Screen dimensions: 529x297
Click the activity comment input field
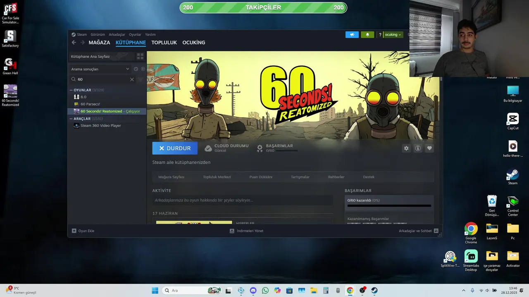pos(243,200)
